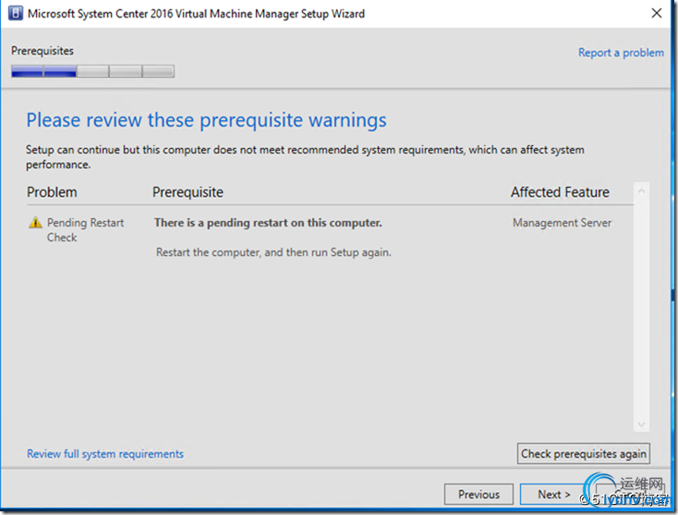Viewport: 678px width, 515px height.
Task: Click the Prerequisite column header
Action: click(188, 192)
